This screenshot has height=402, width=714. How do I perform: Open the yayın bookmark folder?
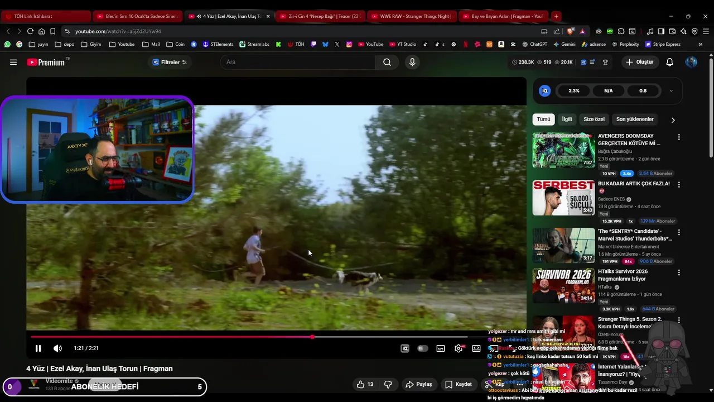[38, 44]
